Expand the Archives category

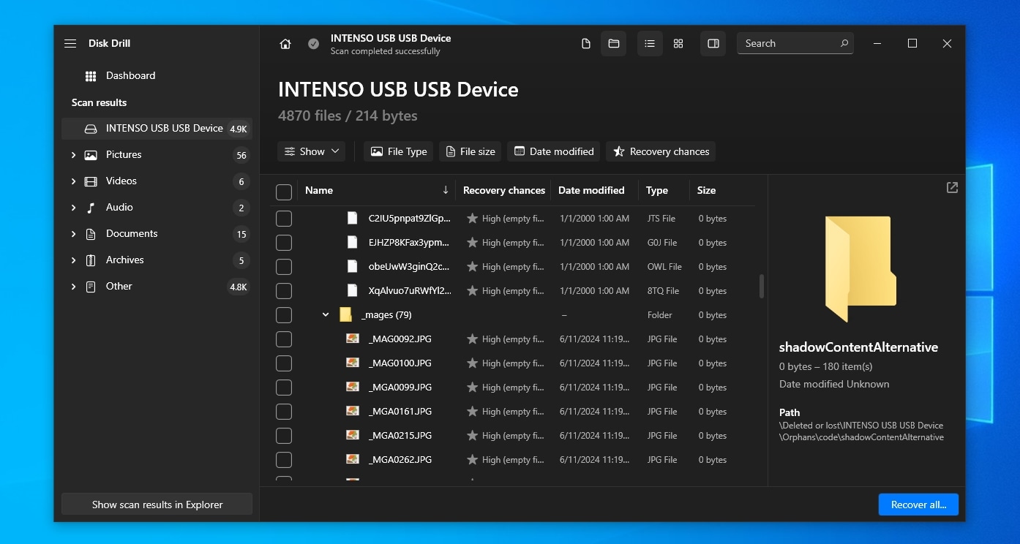point(73,260)
